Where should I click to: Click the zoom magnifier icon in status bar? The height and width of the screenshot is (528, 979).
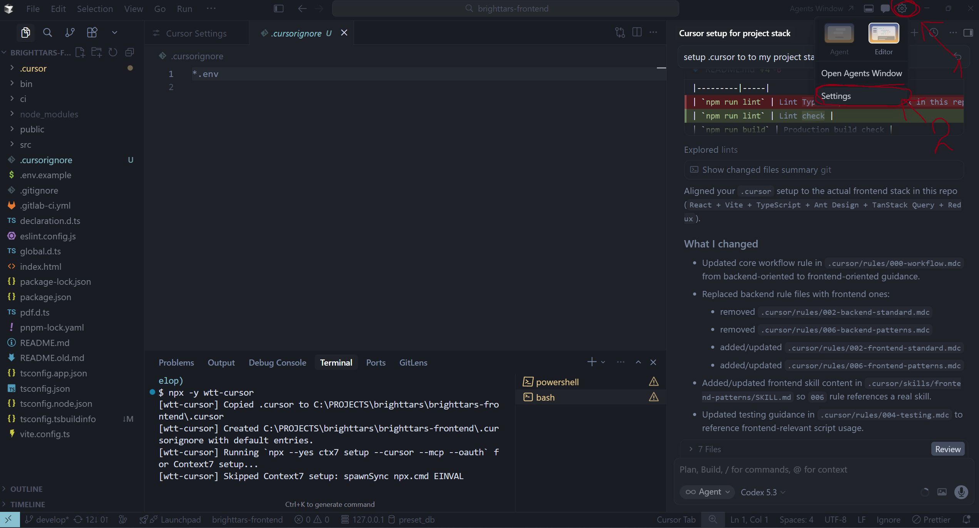(713, 520)
